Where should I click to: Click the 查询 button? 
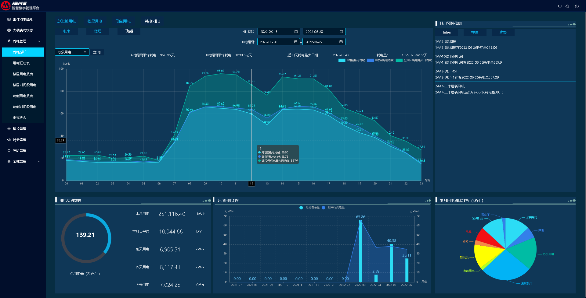97,52
